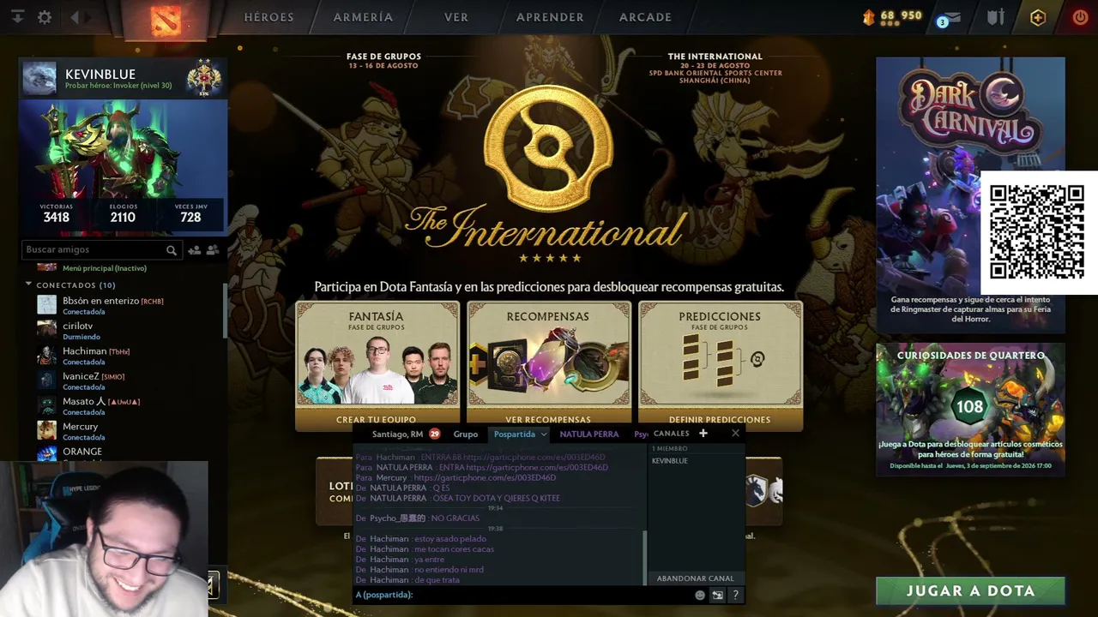Click Hachiman's 'estoy asado pelado' message
This screenshot has height=617, width=1098.
point(450,539)
